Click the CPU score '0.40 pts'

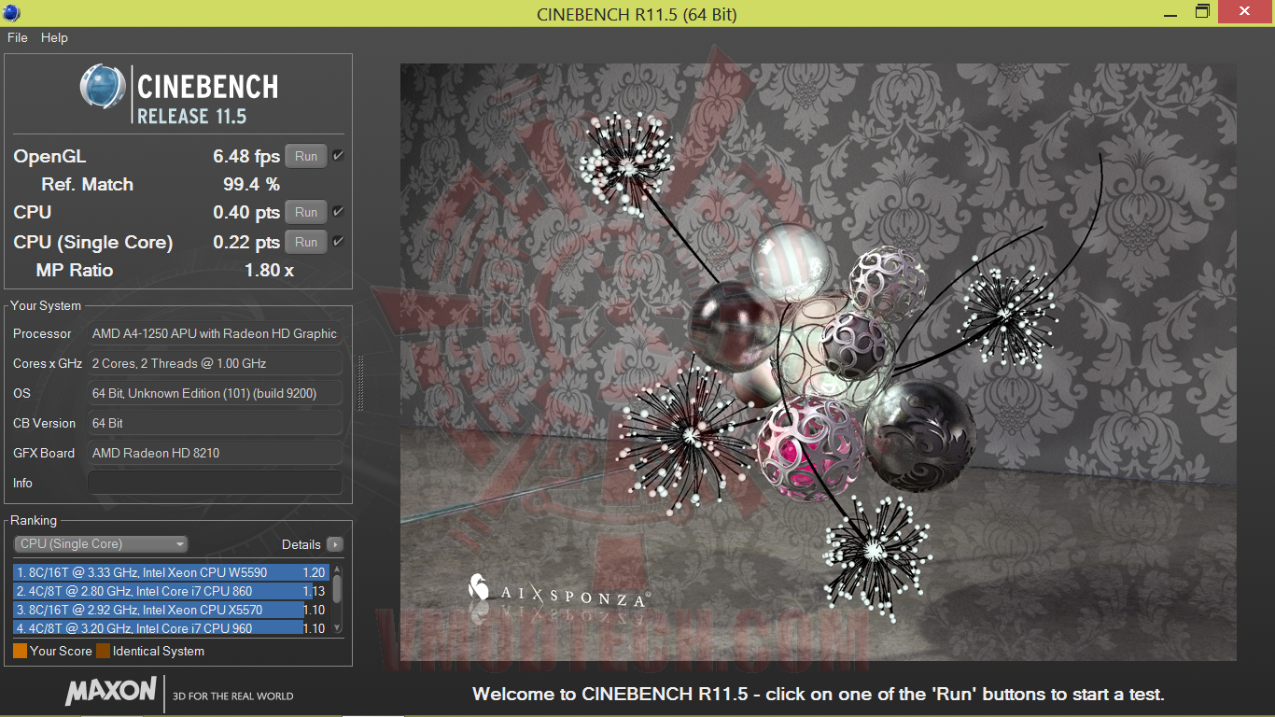click(x=246, y=212)
